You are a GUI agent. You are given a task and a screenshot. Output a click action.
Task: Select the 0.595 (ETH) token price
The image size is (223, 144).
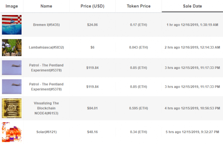pyautogui.click(x=139, y=108)
